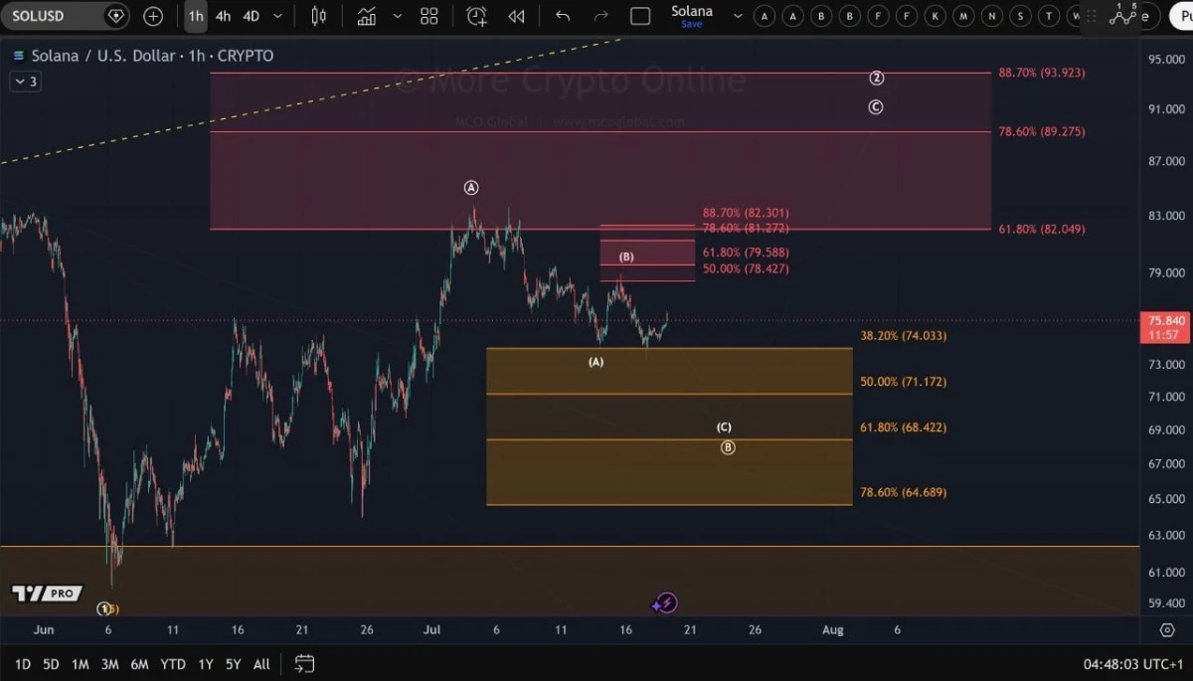Open the go-to-date calendar icon
Screen dimensions: 1193x681
click(304, 663)
